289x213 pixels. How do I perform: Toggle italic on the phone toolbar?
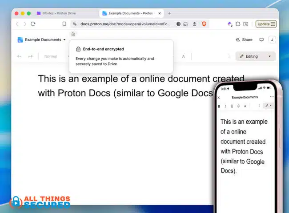point(225,106)
